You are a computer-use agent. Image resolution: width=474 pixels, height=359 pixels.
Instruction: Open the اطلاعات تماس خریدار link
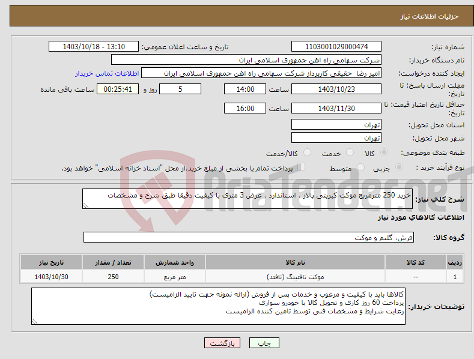point(107,73)
